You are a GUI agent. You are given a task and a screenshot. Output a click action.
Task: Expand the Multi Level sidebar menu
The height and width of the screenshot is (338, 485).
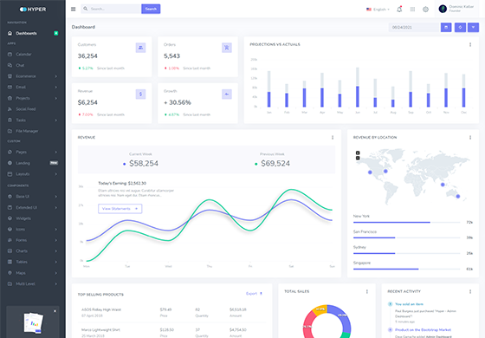pyautogui.click(x=33, y=283)
